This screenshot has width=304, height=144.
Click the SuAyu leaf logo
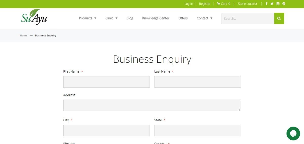[34, 17]
